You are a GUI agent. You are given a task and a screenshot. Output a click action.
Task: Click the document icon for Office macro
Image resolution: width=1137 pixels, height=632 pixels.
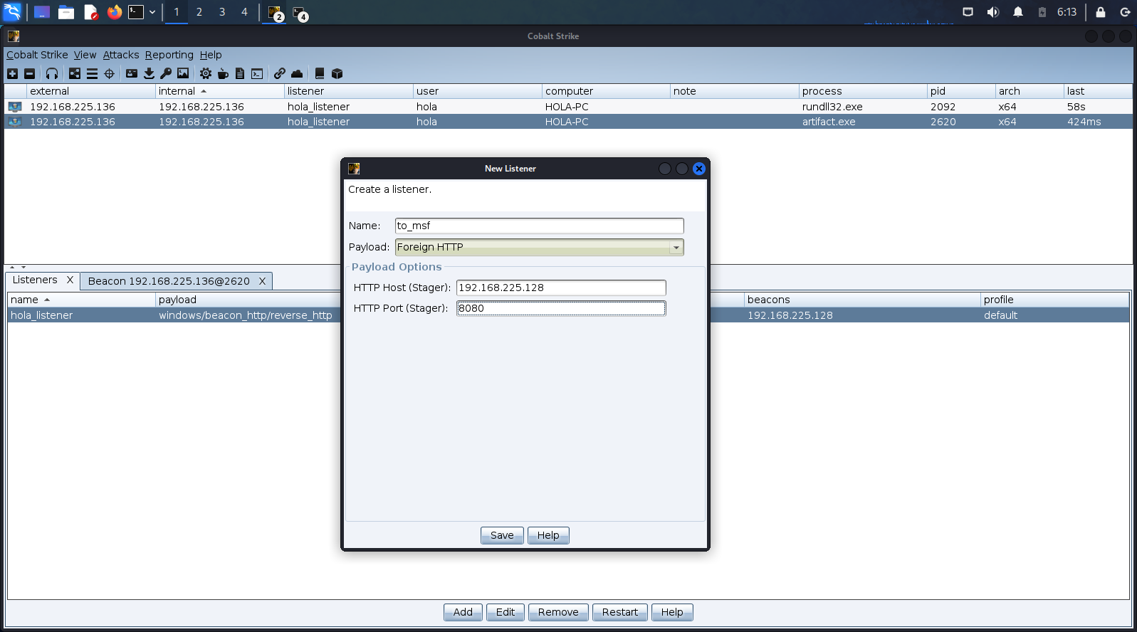click(240, 73)
